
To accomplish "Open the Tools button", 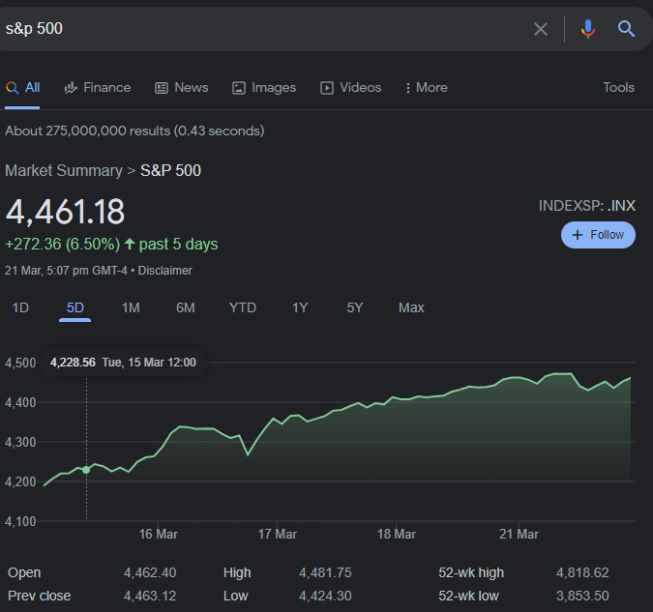I will point(618,87).
